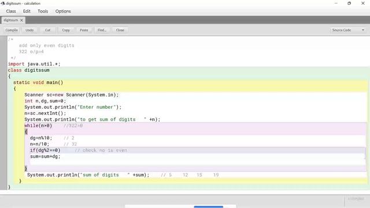Select the digitssum tab
Viewport: 370px width, 208px height.
tap(10, 20)
